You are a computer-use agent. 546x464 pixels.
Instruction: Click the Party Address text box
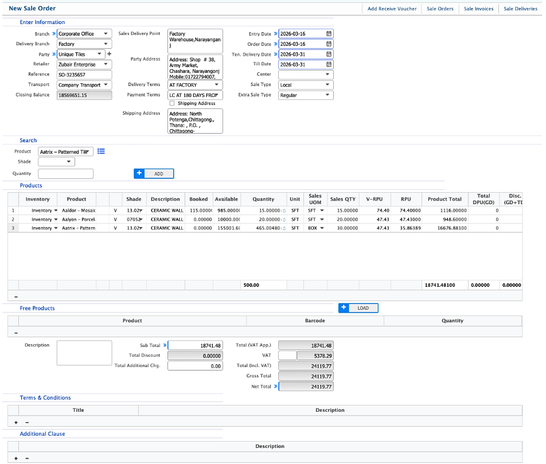point(195,67)
